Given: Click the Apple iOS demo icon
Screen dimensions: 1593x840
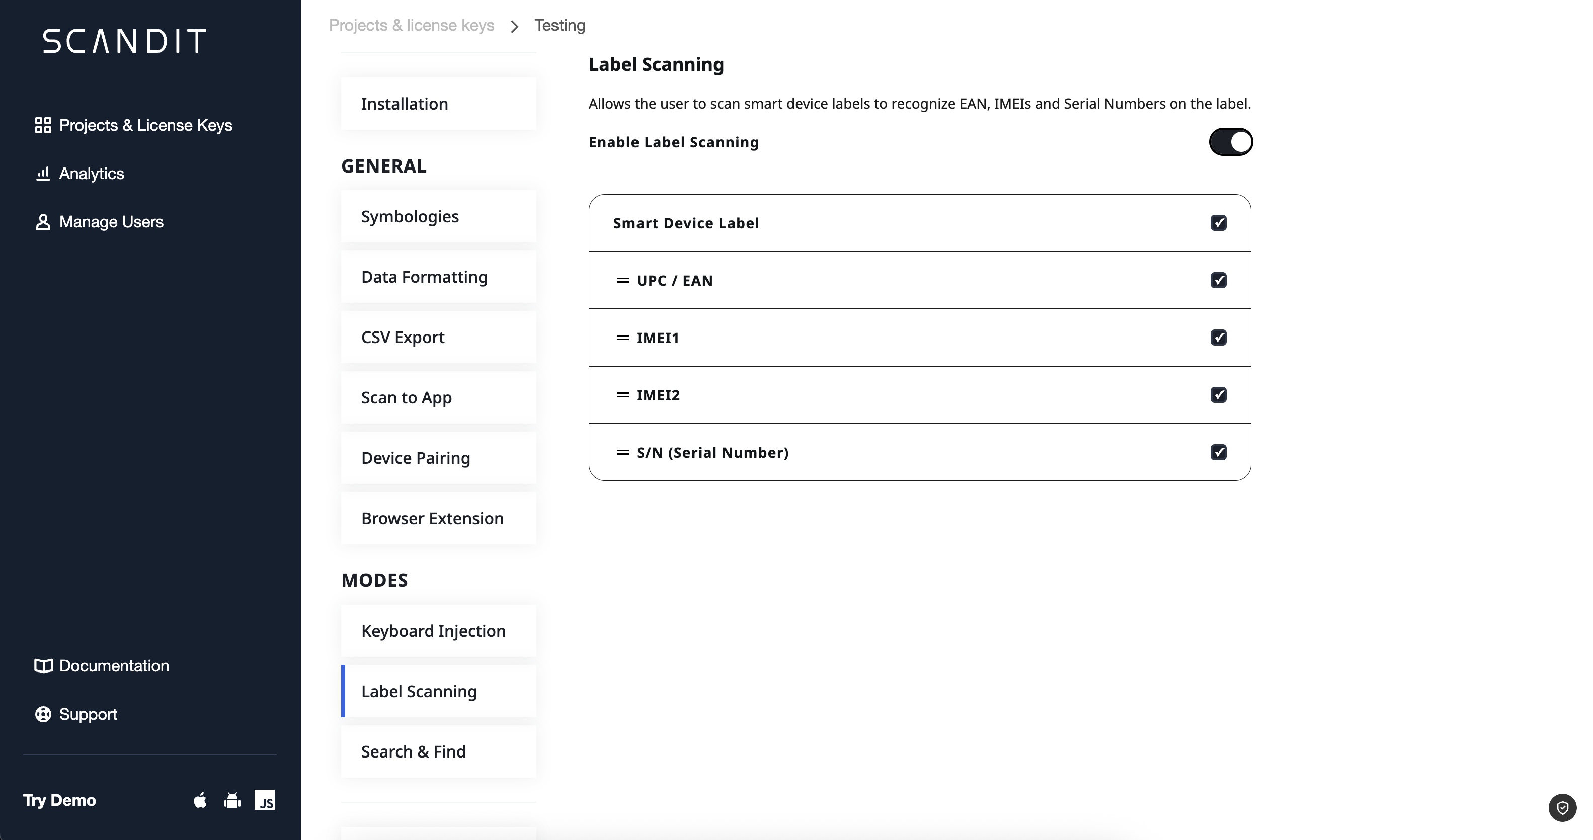Looking at the screenshot, I should tap(200, 800).
